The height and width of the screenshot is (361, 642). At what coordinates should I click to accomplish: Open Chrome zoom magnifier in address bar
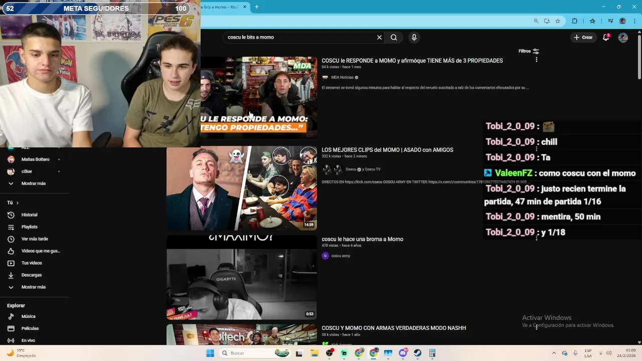(536, 21)
